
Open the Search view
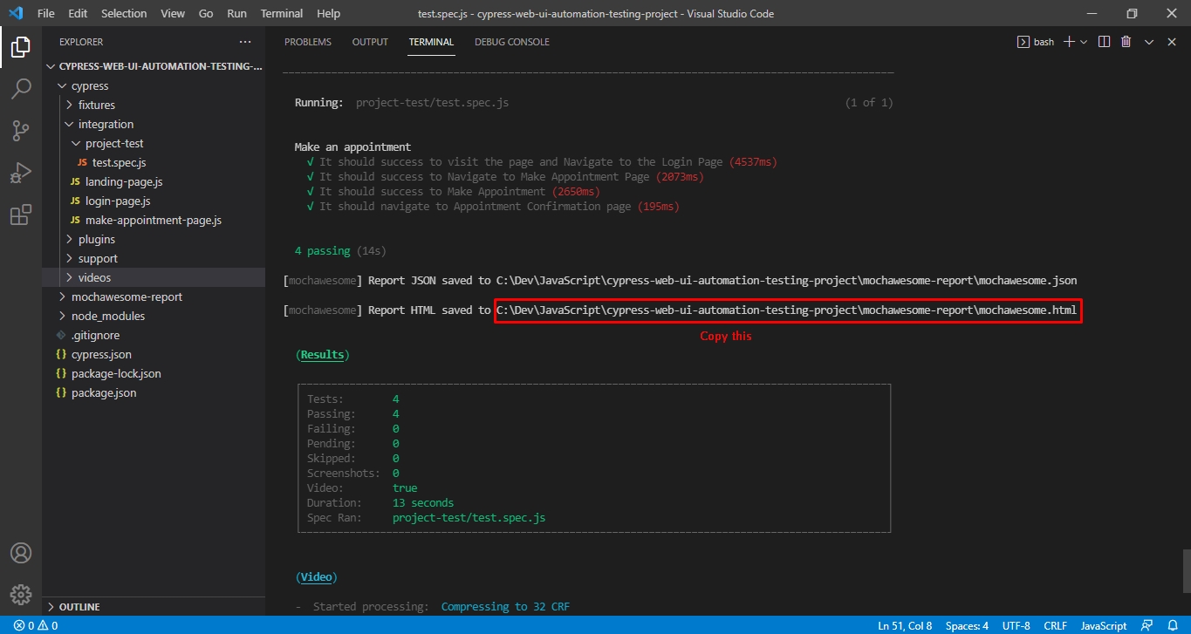[21, 88]
